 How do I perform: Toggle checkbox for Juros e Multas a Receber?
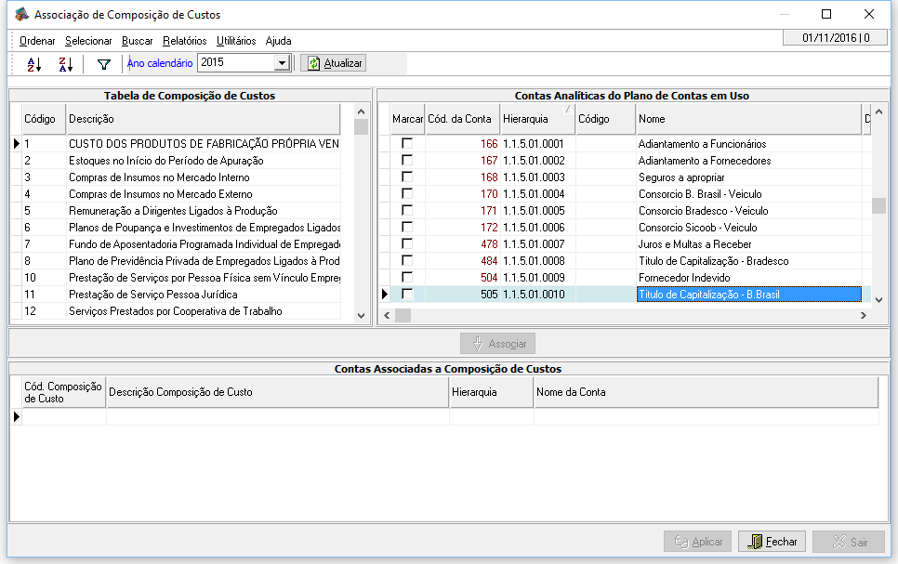407,244
